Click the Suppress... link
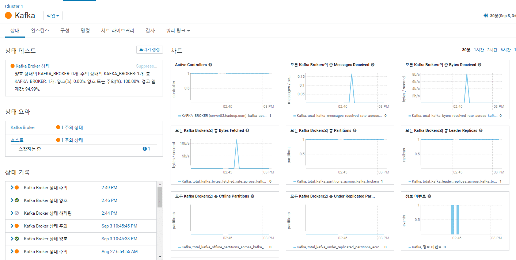The image size is (516, 260). [147, 66]
